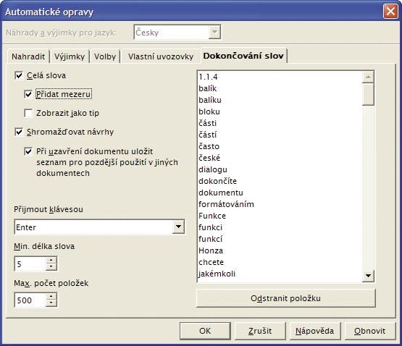Select 'části' in the word list

pyautogui.click(x=280, y=123)
